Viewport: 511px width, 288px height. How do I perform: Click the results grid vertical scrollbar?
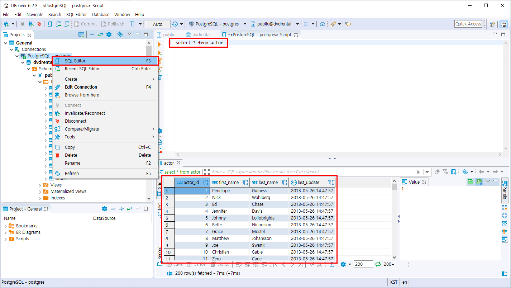pos(394,219)
